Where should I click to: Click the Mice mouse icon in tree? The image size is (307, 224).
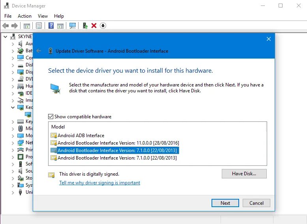(x=21, y=128)
